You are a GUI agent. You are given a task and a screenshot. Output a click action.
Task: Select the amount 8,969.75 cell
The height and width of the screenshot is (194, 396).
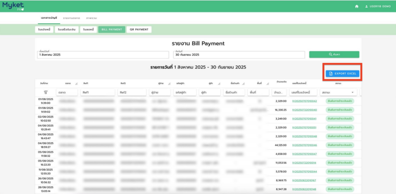(282, 180)
